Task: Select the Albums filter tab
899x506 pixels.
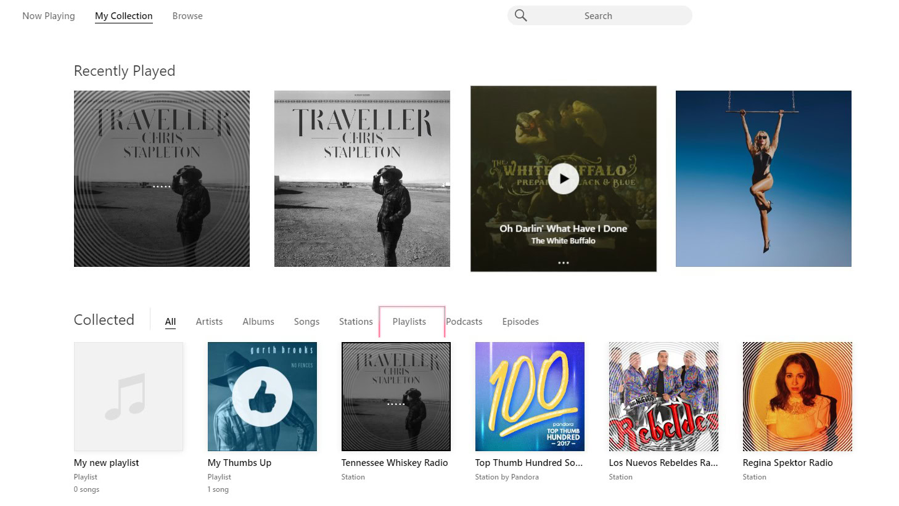Action: point(258,322)
